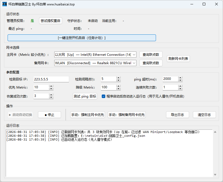223x182 pixels.
Task: Increase 优先 Metric with up arrow
Action: tap(51, 86)
